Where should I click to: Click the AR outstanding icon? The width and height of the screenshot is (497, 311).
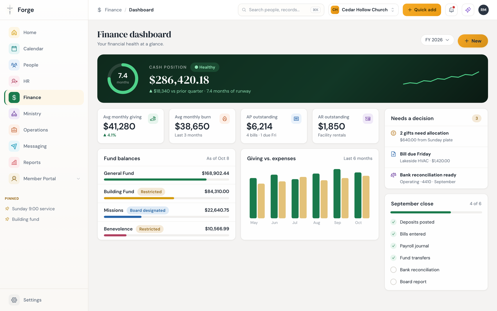coord(368,119)
